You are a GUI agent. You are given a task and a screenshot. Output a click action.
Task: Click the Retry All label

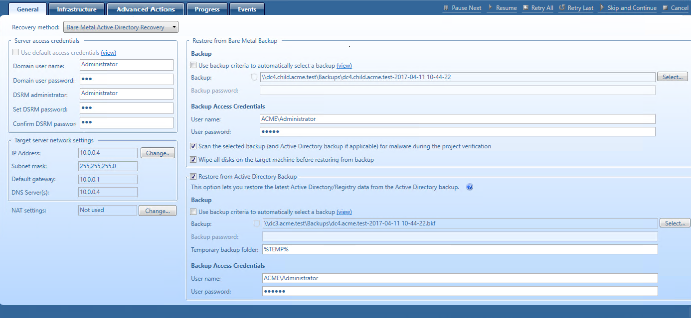coord(542,8)
